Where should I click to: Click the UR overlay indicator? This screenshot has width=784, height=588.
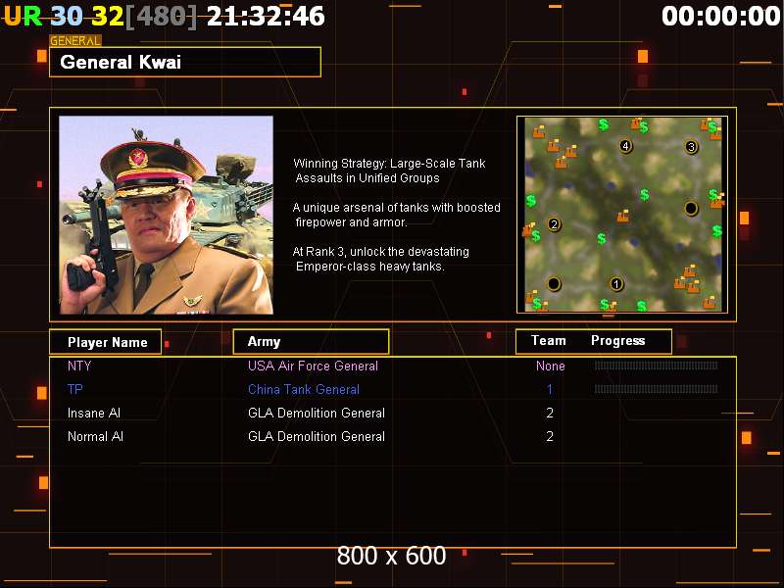click(23, 16)
